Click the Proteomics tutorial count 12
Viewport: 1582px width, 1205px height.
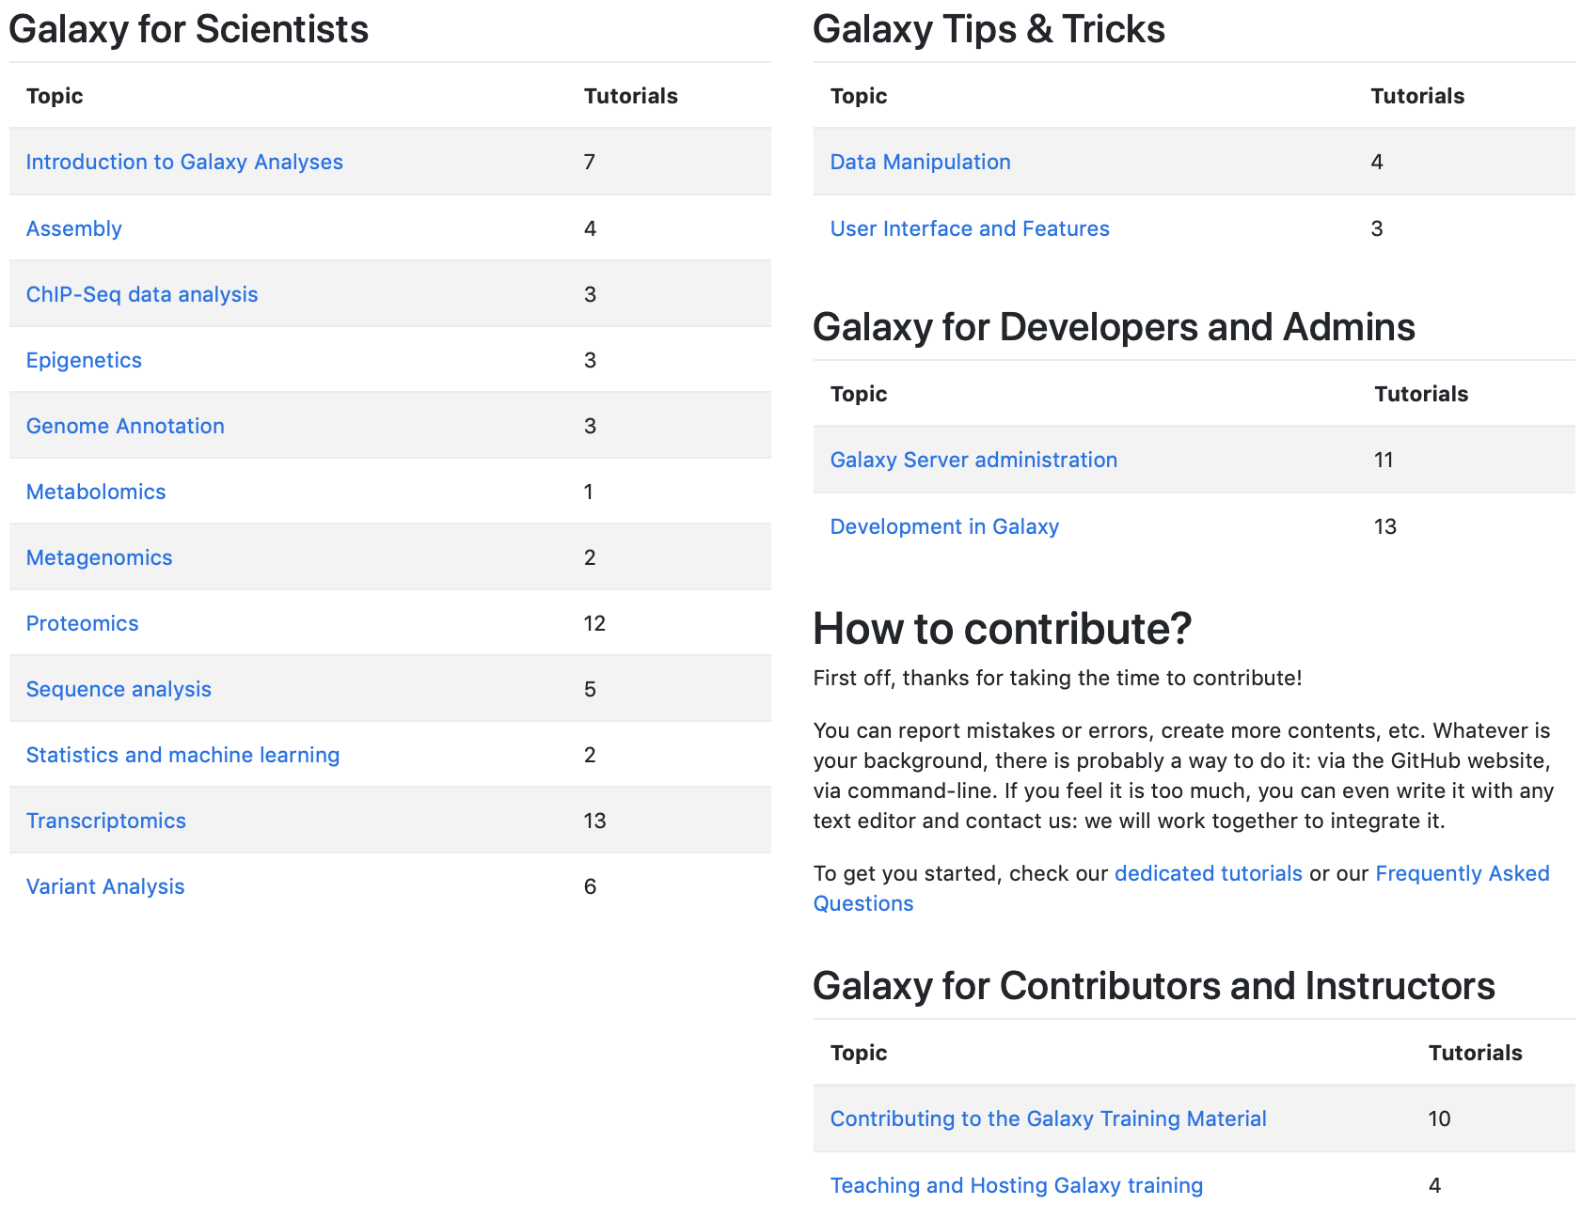click(594, 623)
